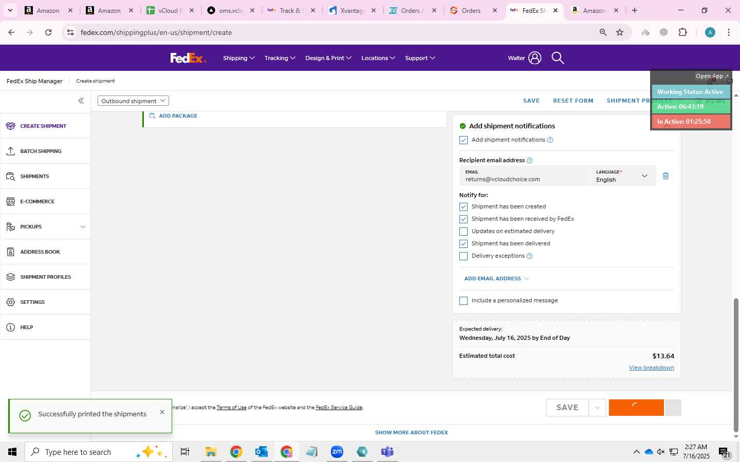Open the FedEx site search magnifier
The height and width of the screenshot is (462, 740).
tap(558, 58)
